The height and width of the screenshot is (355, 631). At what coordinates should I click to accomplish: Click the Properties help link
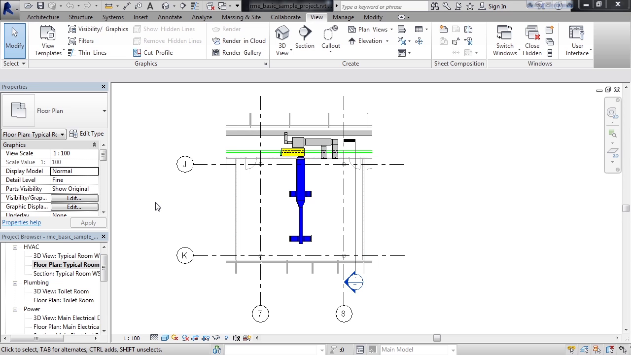[x=21, y=222]
